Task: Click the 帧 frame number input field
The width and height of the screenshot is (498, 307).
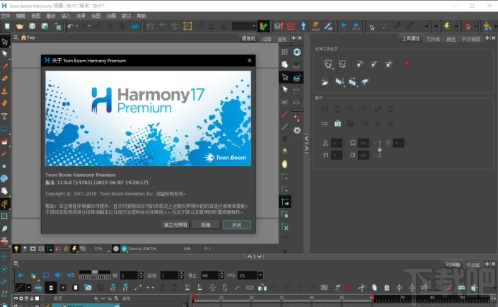Action: [x=129, y=276]
